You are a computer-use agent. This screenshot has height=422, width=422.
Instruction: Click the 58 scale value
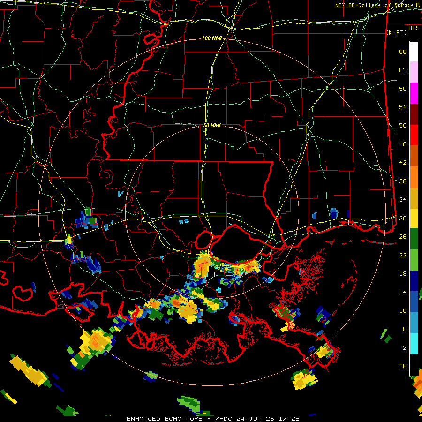pyautogui.click(x=403, y=89)
